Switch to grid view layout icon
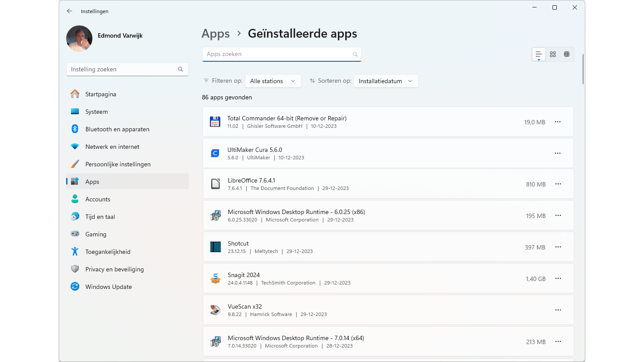 (553, 54)
